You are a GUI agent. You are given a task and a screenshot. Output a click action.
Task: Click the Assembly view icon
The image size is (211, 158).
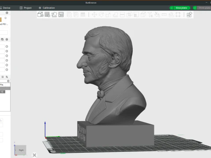tap(189, 14)
